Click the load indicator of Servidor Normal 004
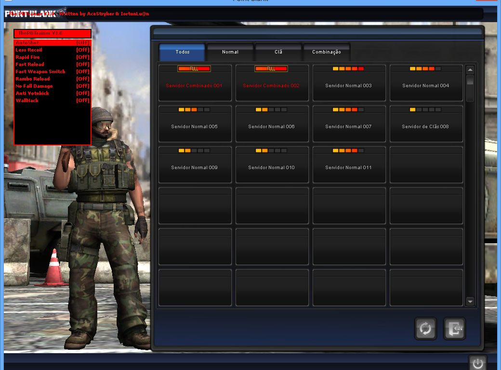The height and width of the screenshot is (370, 501). point(425,69)
